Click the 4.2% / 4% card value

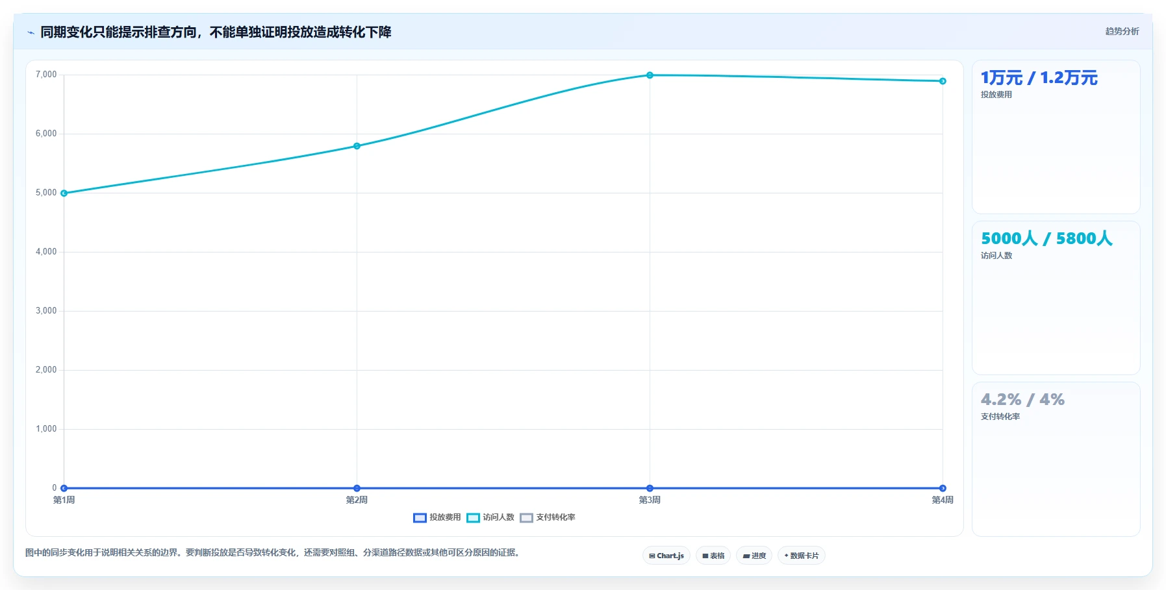click(1022, 400)
